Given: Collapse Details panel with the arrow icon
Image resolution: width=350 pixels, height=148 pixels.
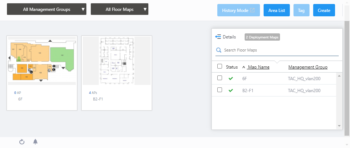Looking at the screenshot, I should click(x=218, y=37).
